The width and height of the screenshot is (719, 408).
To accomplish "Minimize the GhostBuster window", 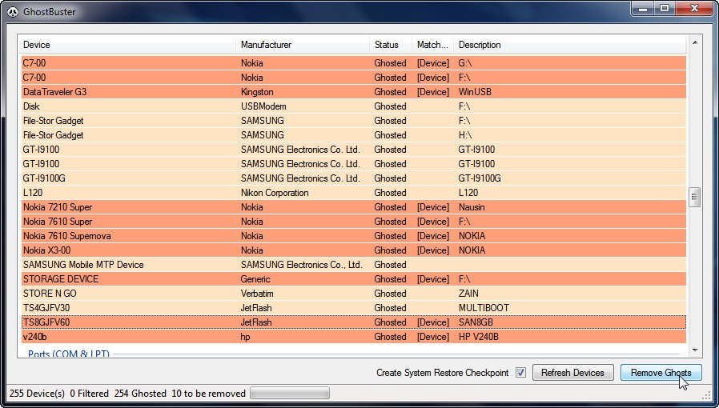I will pyautogui.click(x=643, y=8).
